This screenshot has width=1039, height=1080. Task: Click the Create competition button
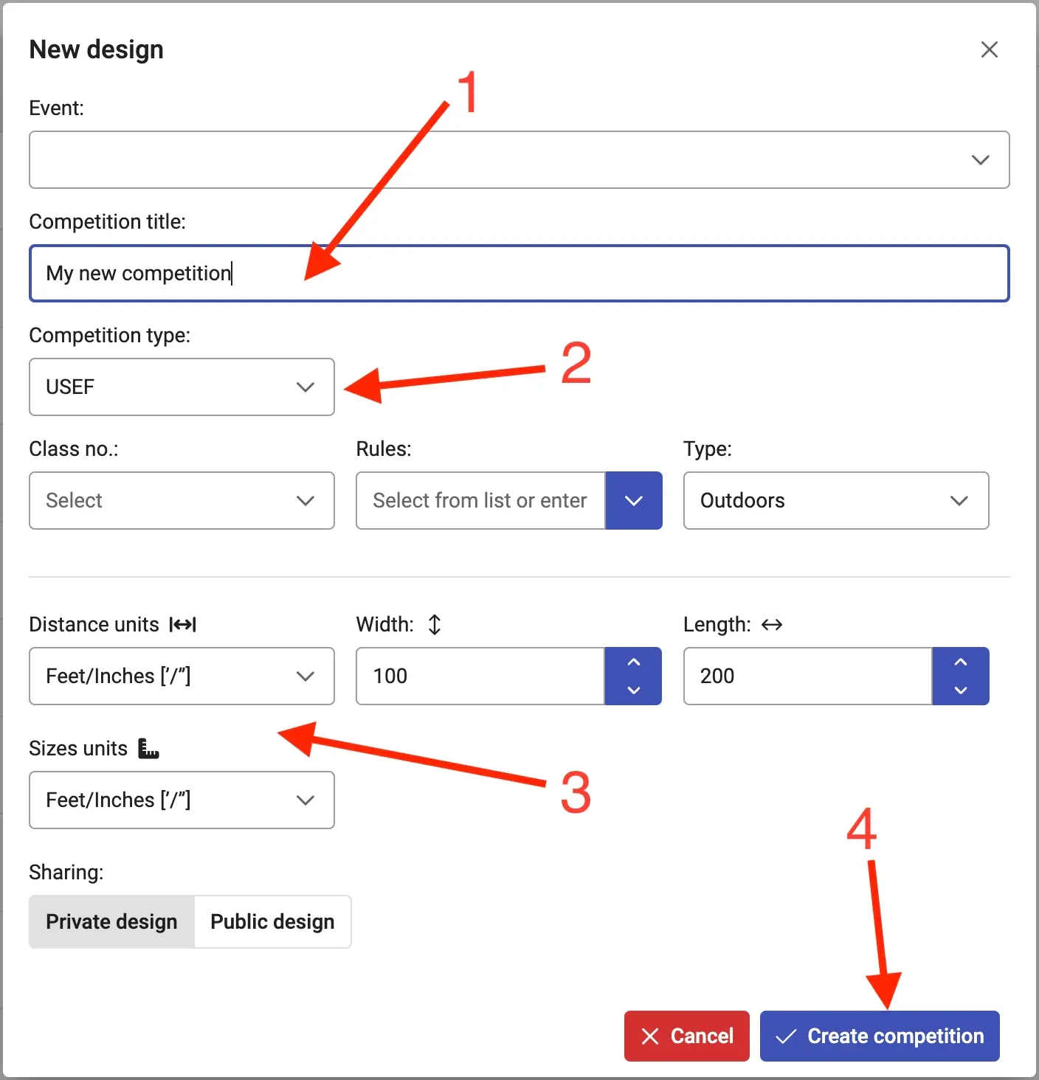pyautogui.click(x=879, y=1036)
